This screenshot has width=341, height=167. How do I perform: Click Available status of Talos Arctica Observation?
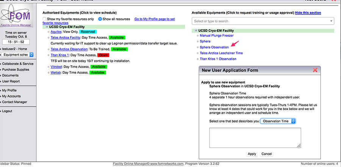click(x=119, y=49)
